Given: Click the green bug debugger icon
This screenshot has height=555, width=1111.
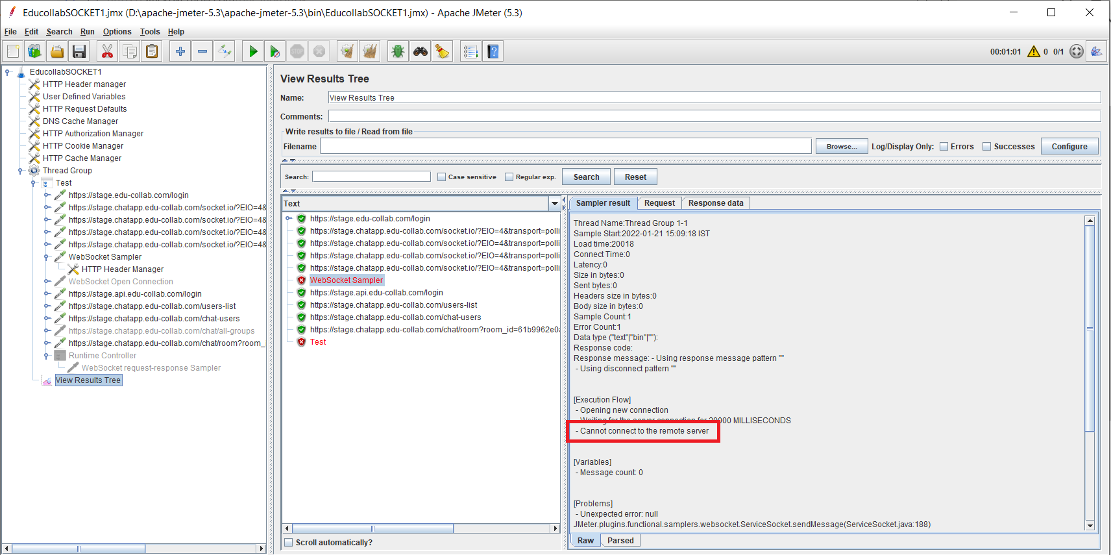Looking at the screenshot, I should [398, 51].
